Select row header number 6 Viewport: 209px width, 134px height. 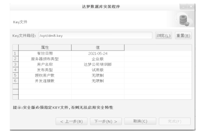16,81
